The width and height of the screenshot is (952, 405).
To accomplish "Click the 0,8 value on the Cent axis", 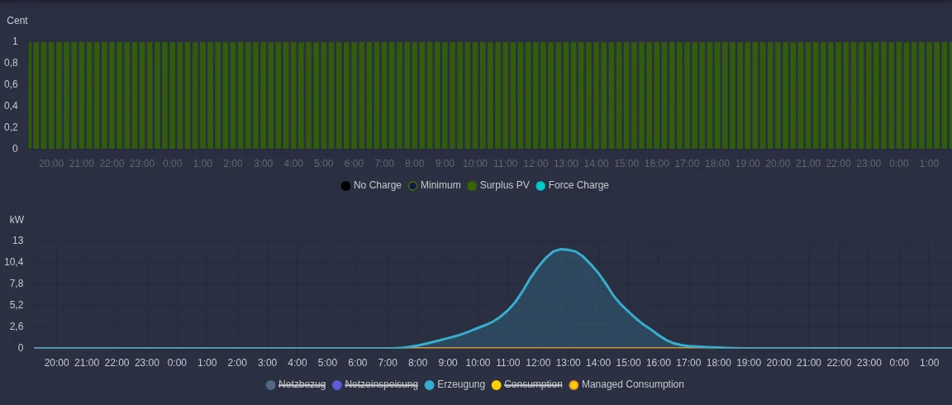I will pos(11,63).
